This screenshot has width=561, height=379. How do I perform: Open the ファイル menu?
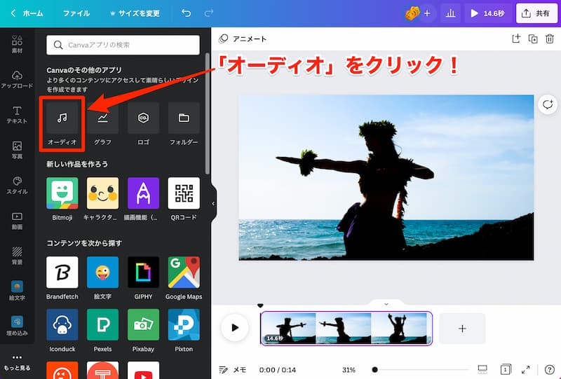tap(76, 13)
